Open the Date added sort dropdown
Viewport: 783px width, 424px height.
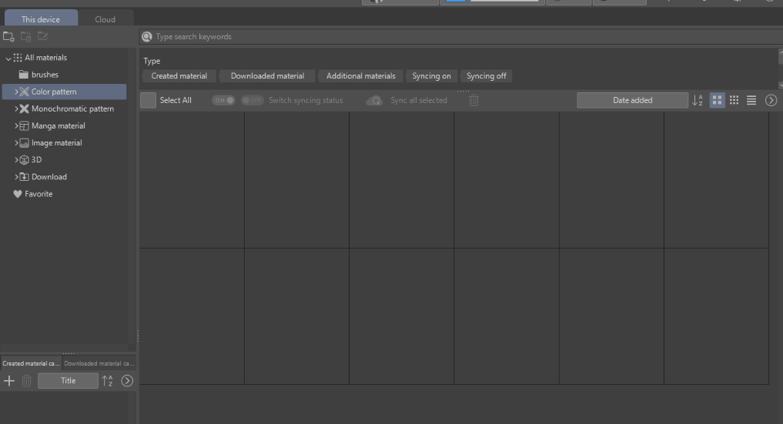click(x=632, y=100)
